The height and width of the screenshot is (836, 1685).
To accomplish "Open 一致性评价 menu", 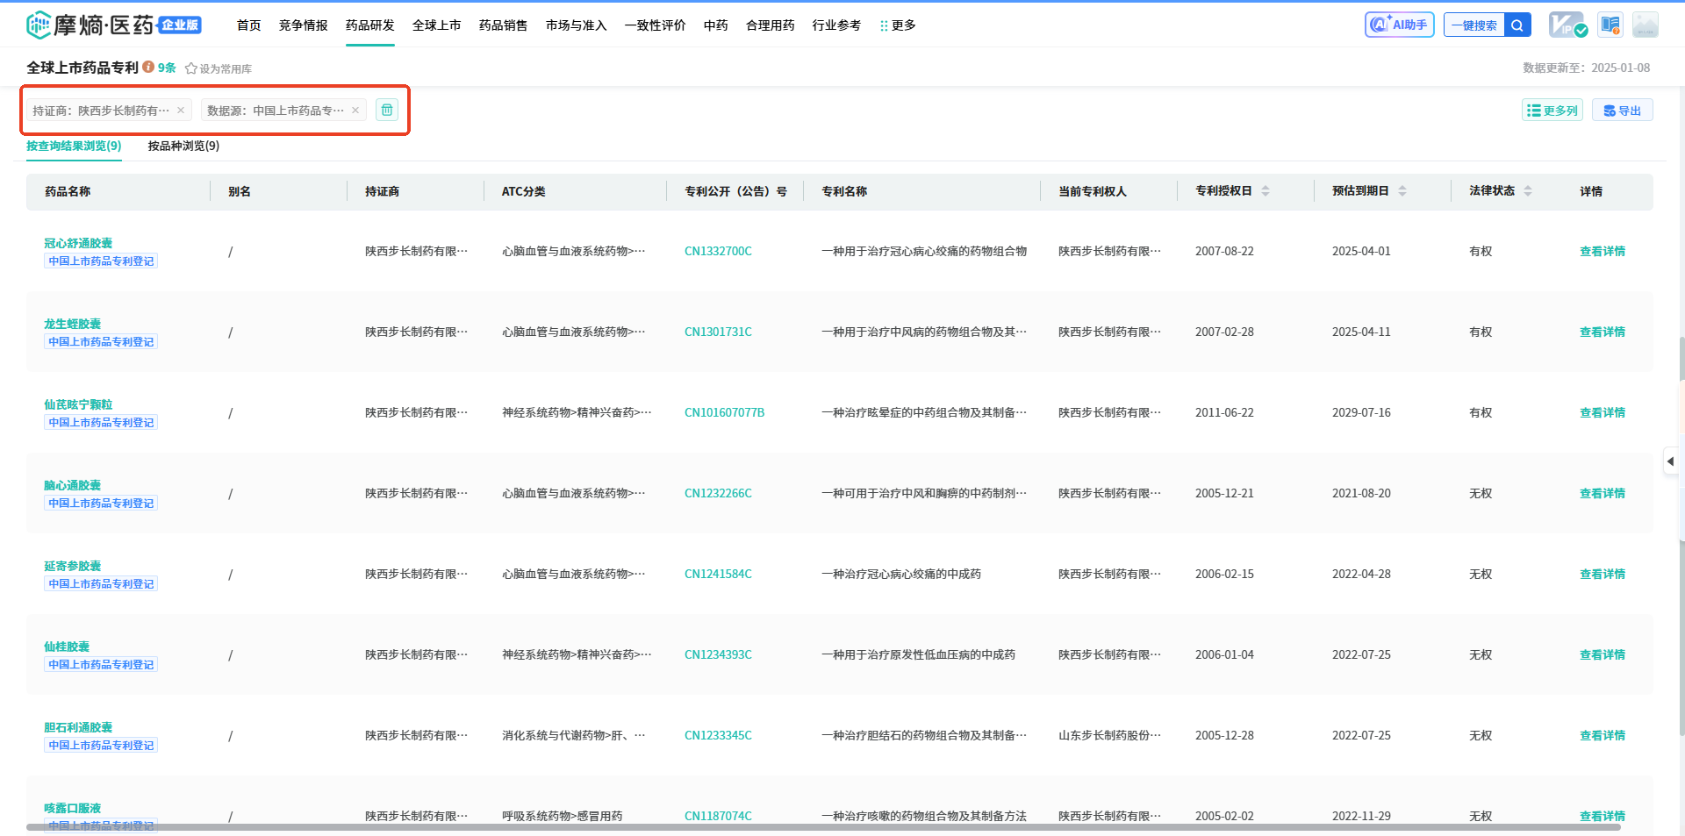I will pos(656,25).
